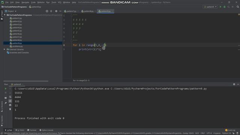The width and height of the screenshot is (240, 135).
Task: Click the restore layout icon in Run panel
Action: click(6, 98)
